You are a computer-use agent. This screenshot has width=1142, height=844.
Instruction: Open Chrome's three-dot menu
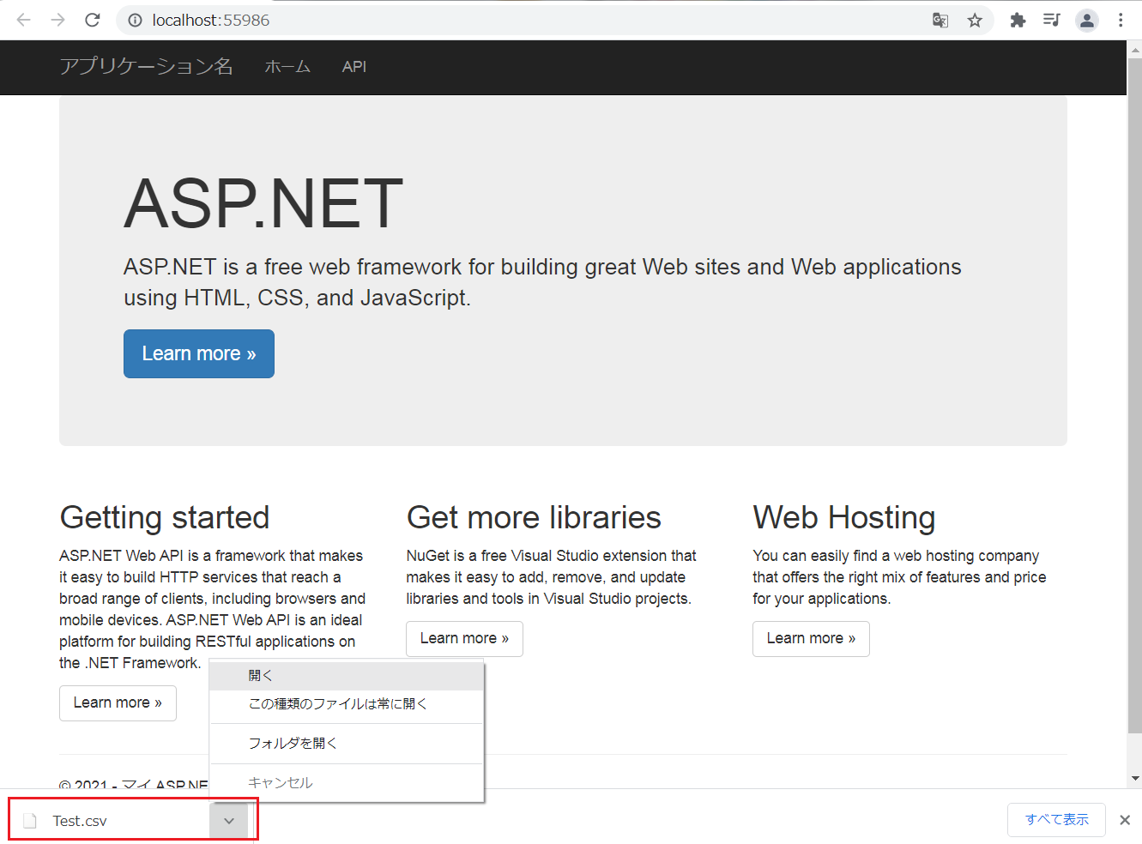(1121, 20)
